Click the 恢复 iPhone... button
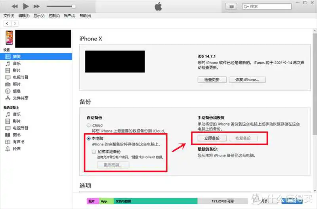Viewport: 317px width, 209px height. 247,80
